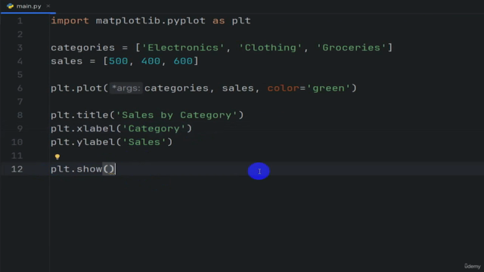This screenshot has width=484, height=272.
Task: Click the 'Electronics' string on line 3
Action: pyautogui.click(x=183, y=48)
